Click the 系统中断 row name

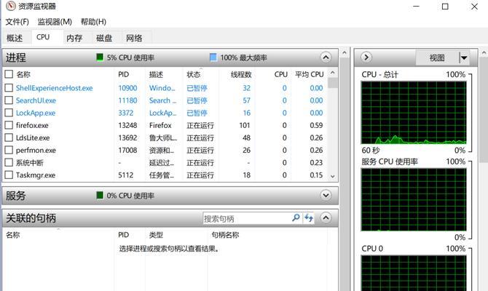coord(30,163)
